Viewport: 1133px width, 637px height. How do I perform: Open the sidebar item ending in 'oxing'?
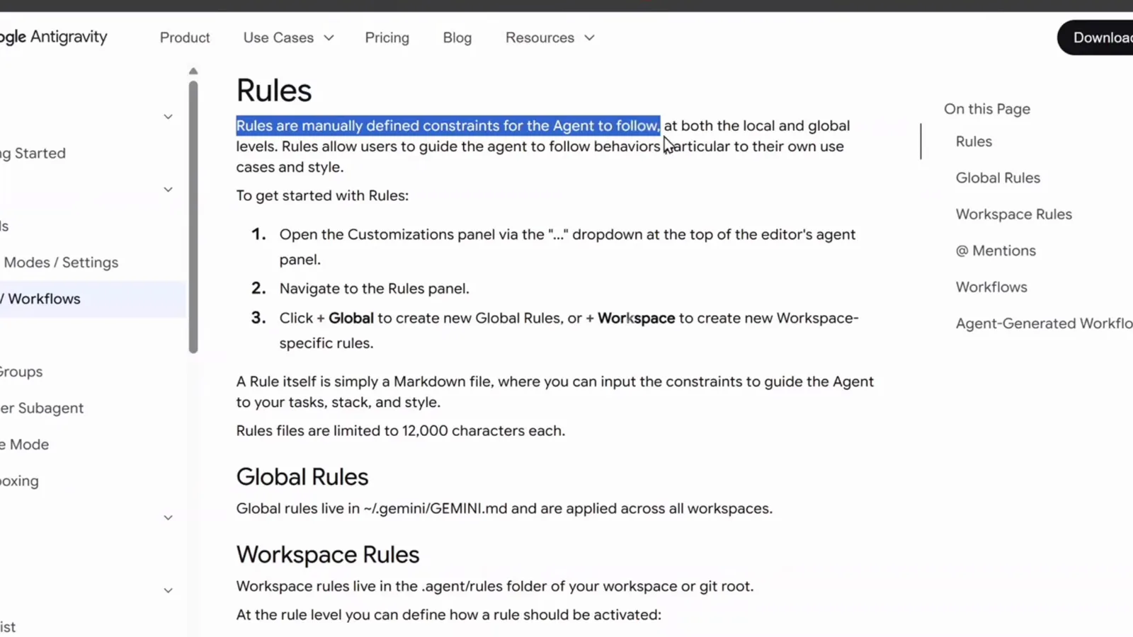pyautogui.click(x=20, y=481)
